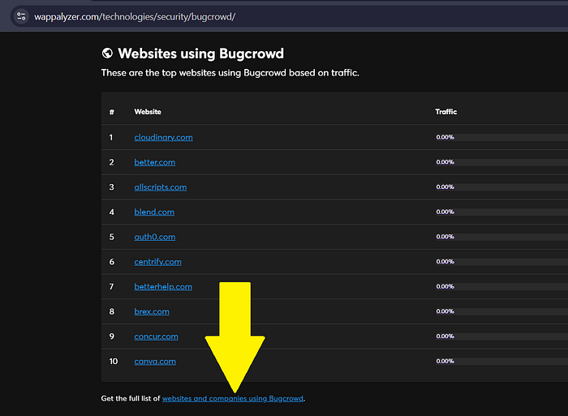Follow the auth0.com link
Screen dimensions: 568x416
[x=155, y=237]
